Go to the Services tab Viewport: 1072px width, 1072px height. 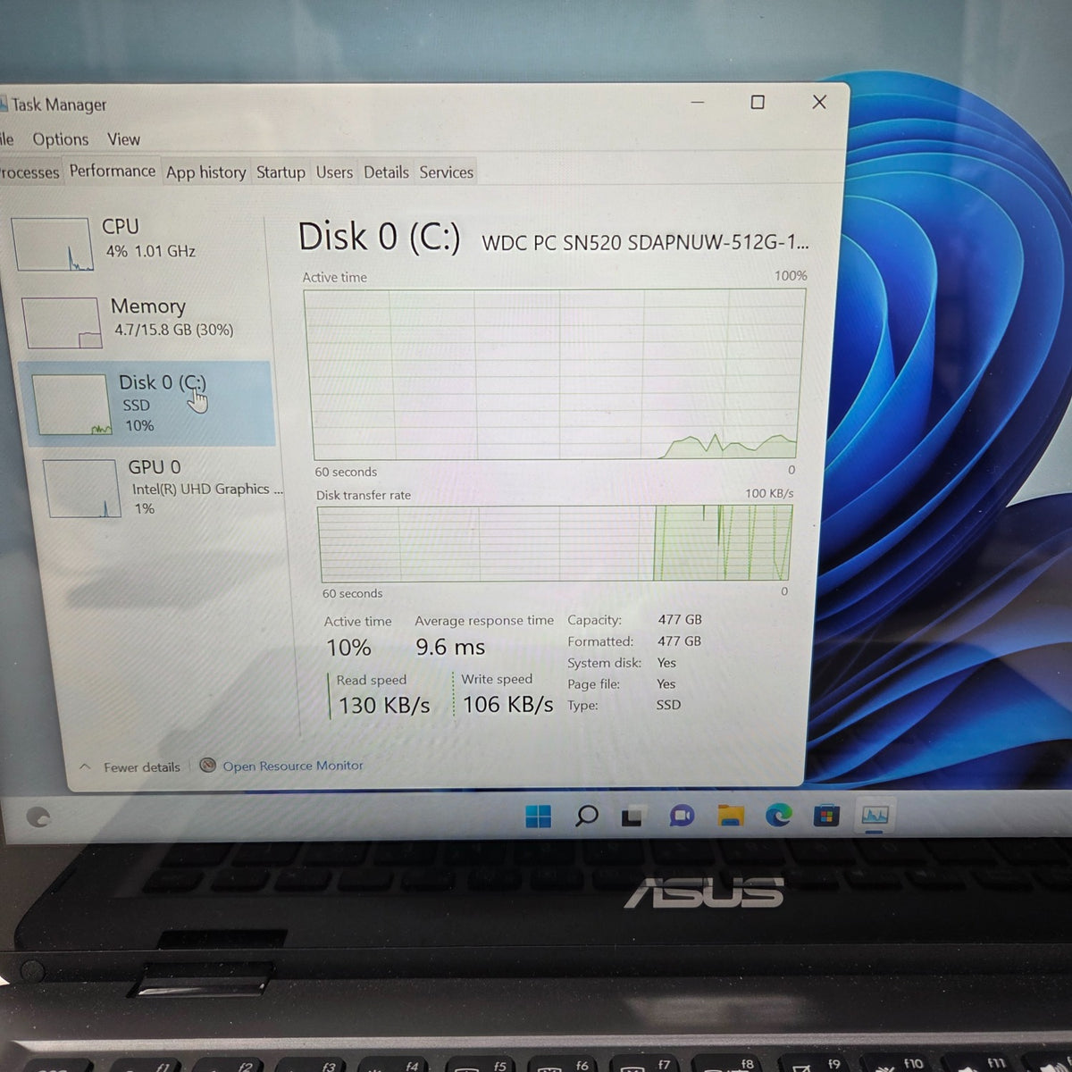[447, 172]
